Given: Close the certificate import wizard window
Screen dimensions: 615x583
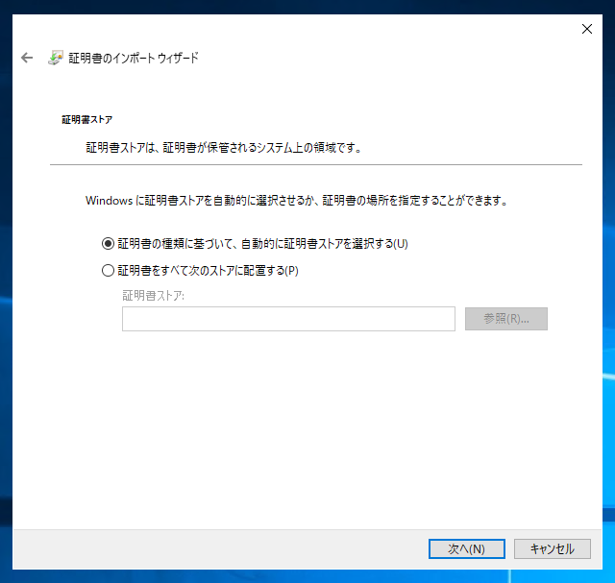Looking at the screenshot, I should [x=587, y=29].
